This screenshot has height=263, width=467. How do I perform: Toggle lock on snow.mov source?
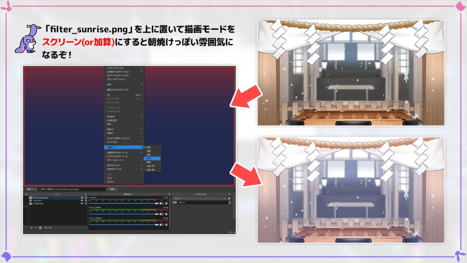(x=86, y=200)
